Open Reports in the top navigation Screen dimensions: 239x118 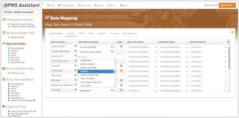pyautogui.click(x=99, y=5)
